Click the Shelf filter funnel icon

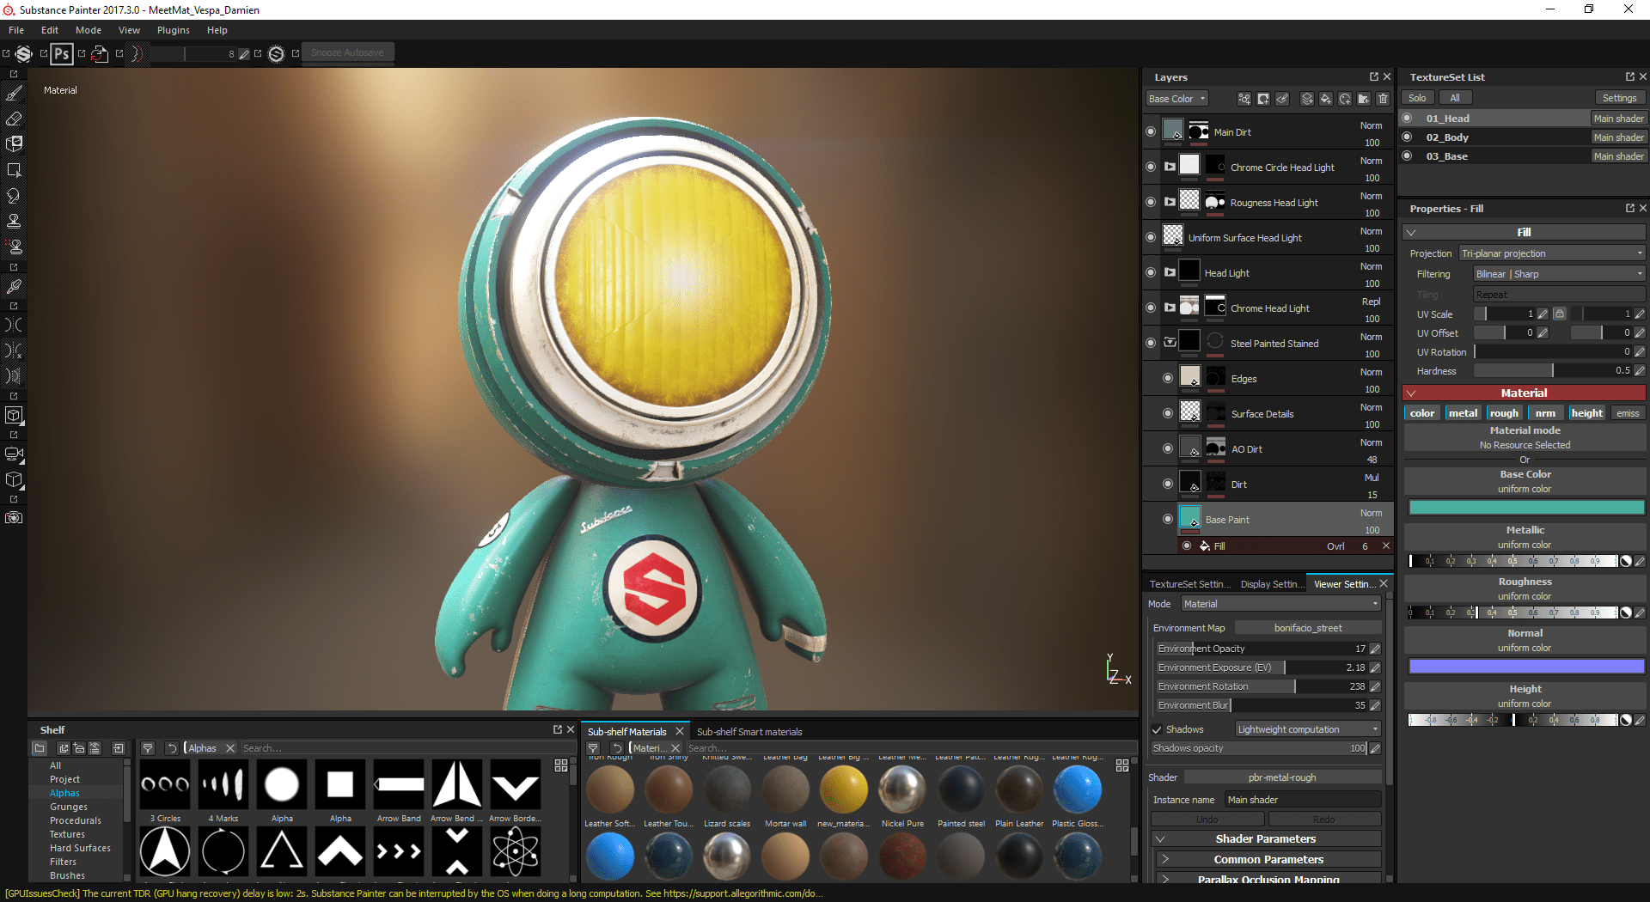point(148,748)
